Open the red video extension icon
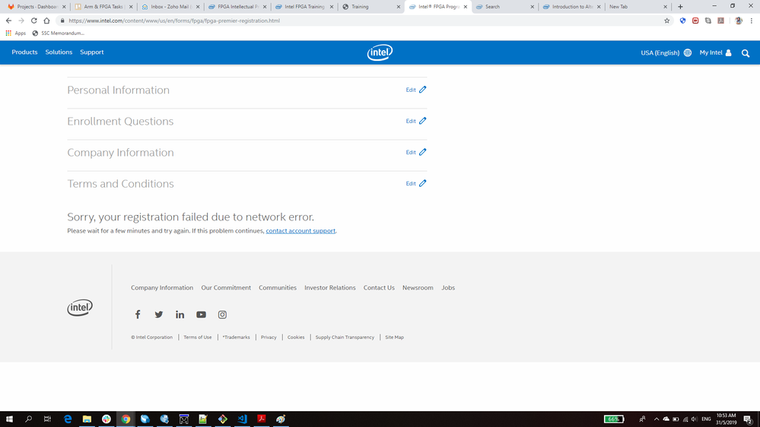Viewport: 760px width, 427px height. coord(695,21)
